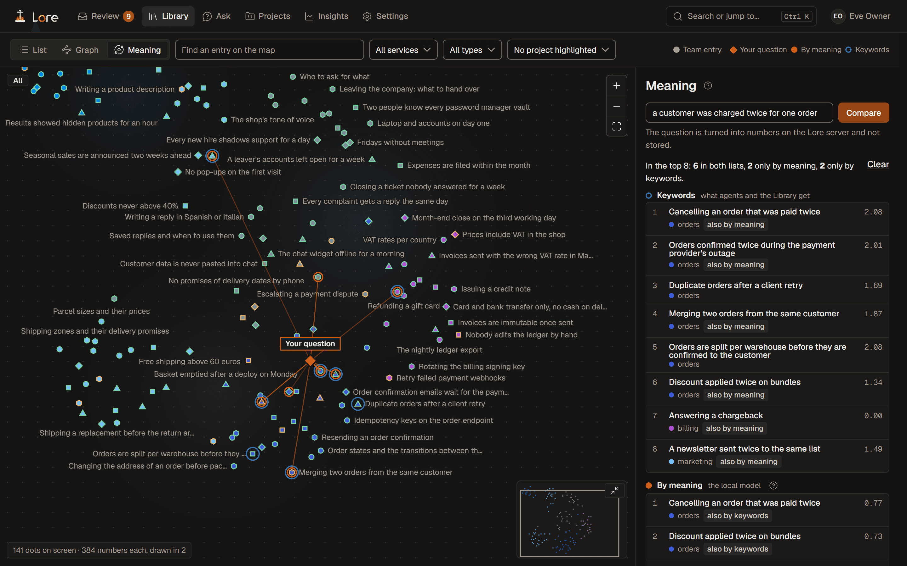The image size is (907, 566).
Task: Click the EO user avatar
Action: 838,16
